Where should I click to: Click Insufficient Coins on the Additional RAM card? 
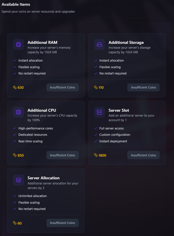[62, 87]
